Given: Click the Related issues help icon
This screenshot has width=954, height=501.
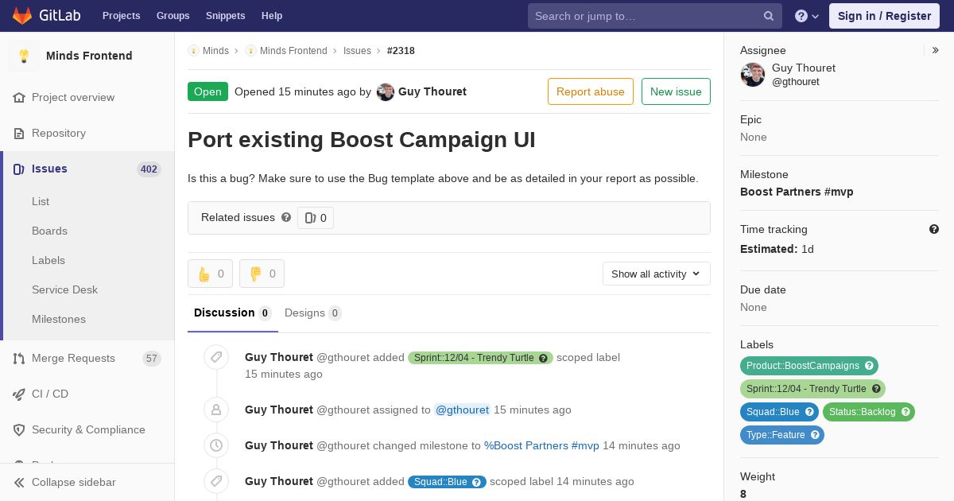Looking at the screenshot, I should (286, 217).
